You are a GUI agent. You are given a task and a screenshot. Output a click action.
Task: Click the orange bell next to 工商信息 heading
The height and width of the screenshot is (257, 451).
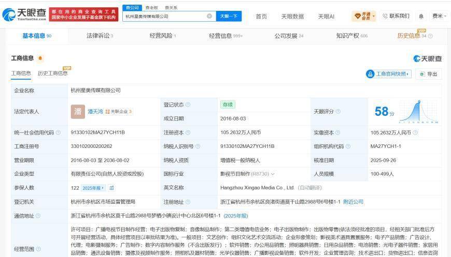pos(40,58)
